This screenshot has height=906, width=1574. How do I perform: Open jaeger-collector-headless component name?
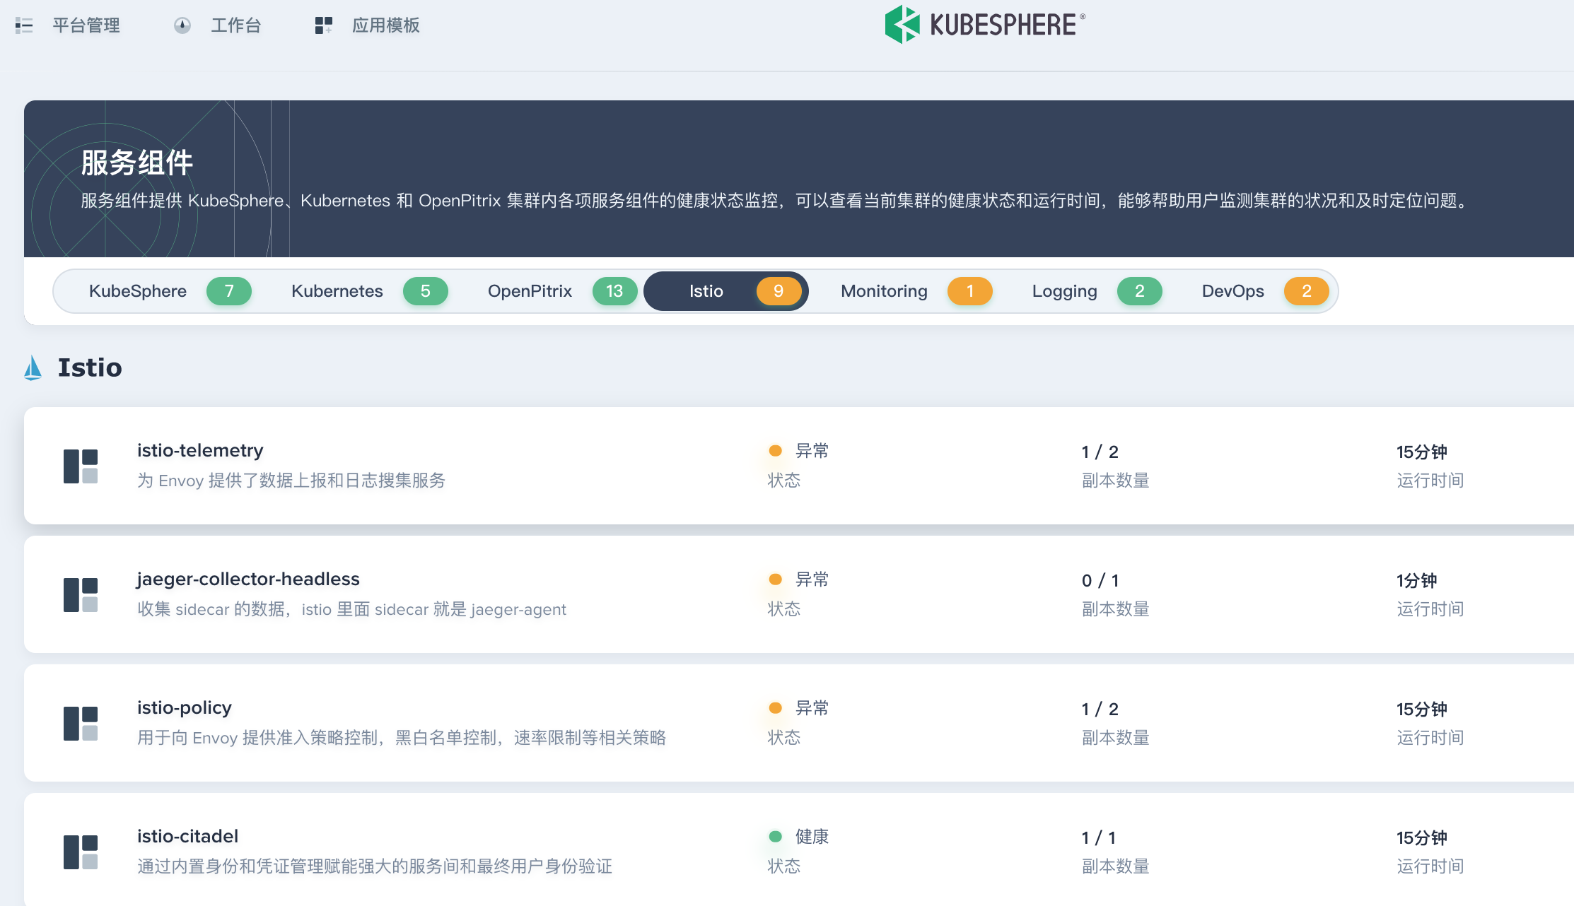(x=248, y=580)
